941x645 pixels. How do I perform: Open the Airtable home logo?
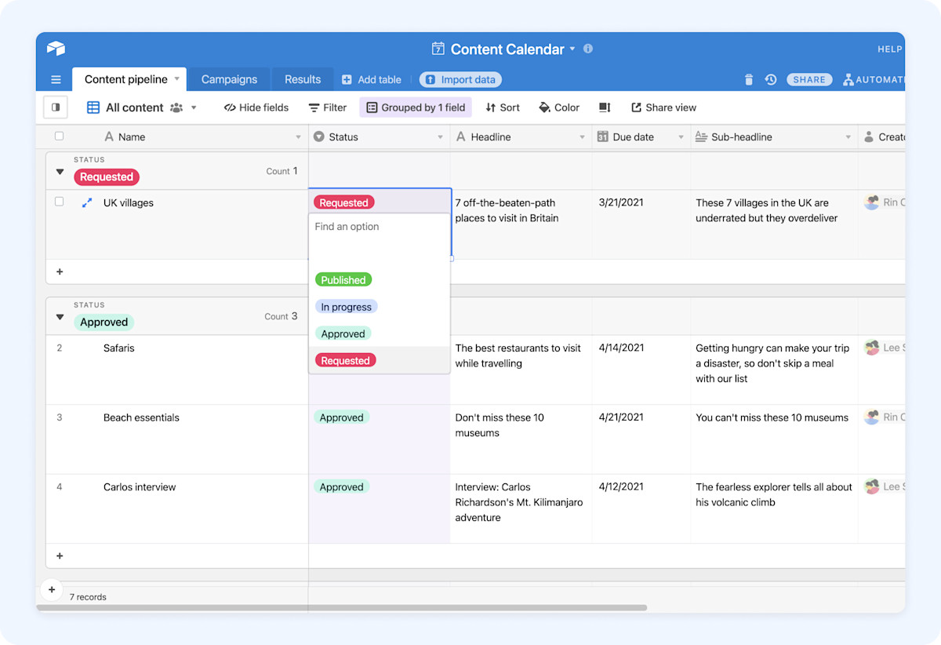55,48
